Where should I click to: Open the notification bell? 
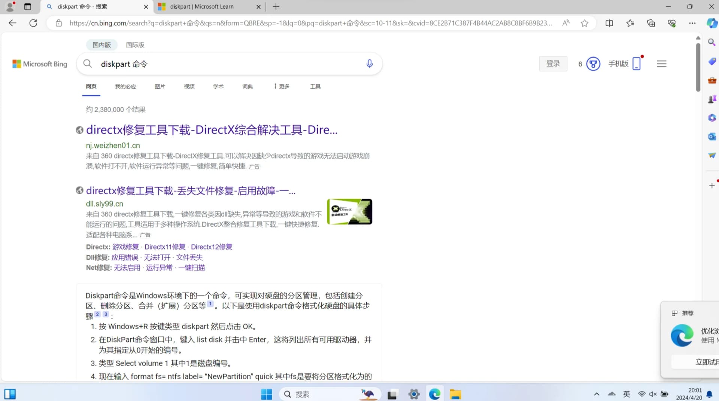709,394
